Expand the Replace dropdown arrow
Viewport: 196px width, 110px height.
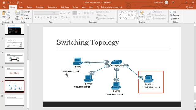pos(181,15)
